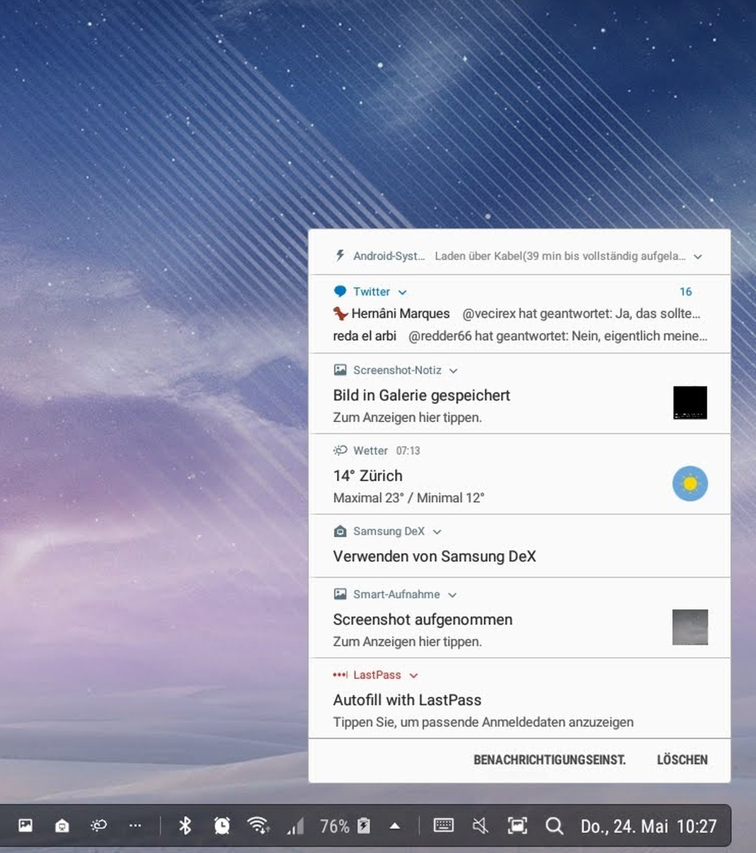Expand the Twitter notification chevron

click(403, 292)
